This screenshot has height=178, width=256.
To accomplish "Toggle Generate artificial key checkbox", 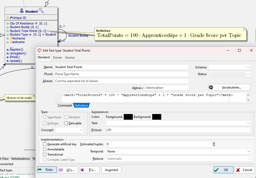I will pyautogui.click(x=45, y=144).
